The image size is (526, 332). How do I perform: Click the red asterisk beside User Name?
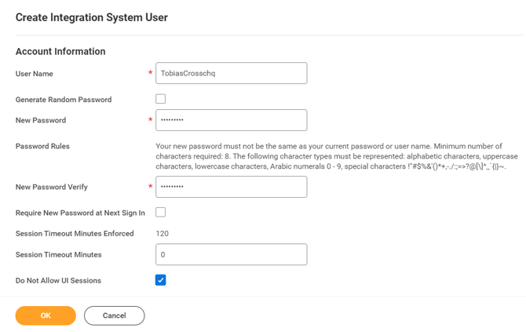point(150,74)
